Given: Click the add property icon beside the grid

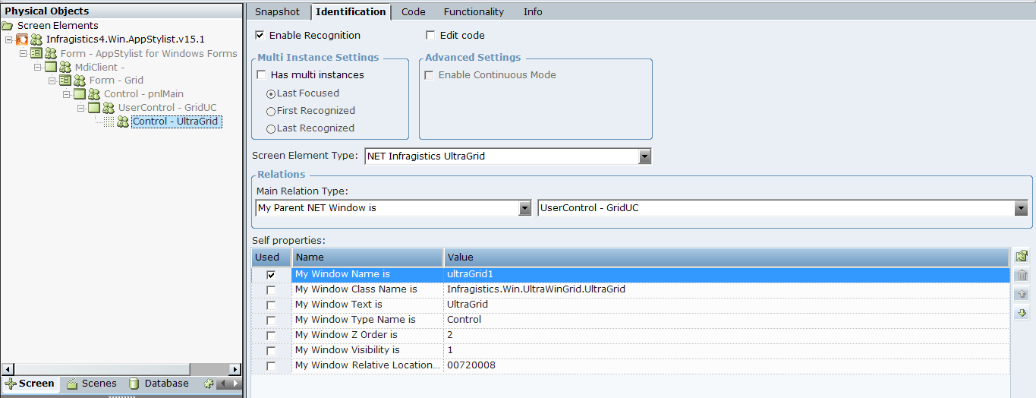Looking at the screenshot, I should pyautogui.click(x=1022, y=256).
